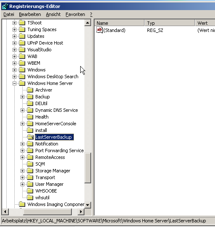Expand the Storage Manager key

[x=22, y=171]
